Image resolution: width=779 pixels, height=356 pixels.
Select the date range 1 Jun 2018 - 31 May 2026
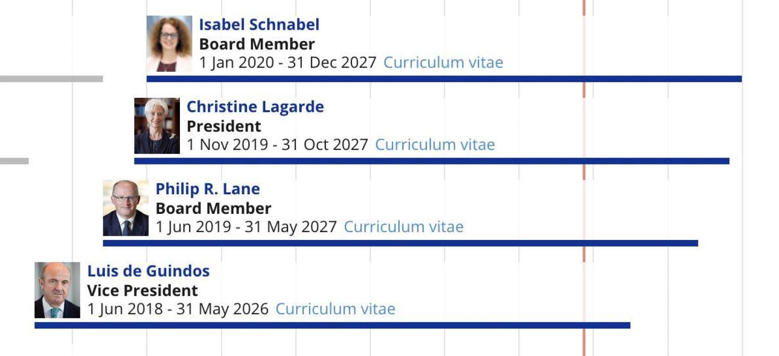(x=178, y=308)
